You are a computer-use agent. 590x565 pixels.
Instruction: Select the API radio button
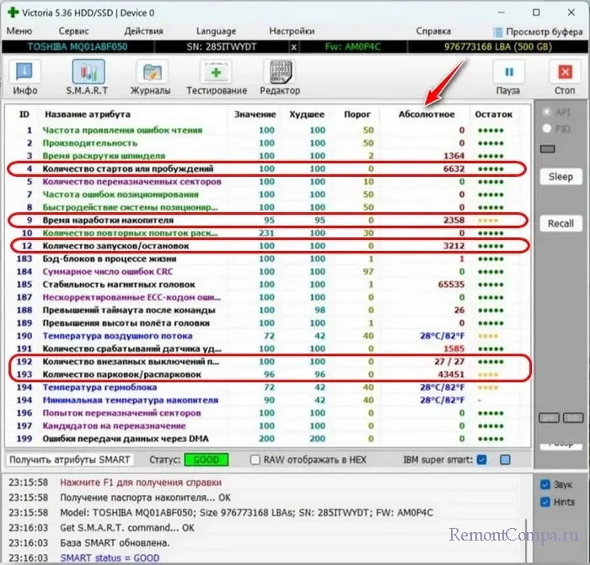(x=547, y=112)
